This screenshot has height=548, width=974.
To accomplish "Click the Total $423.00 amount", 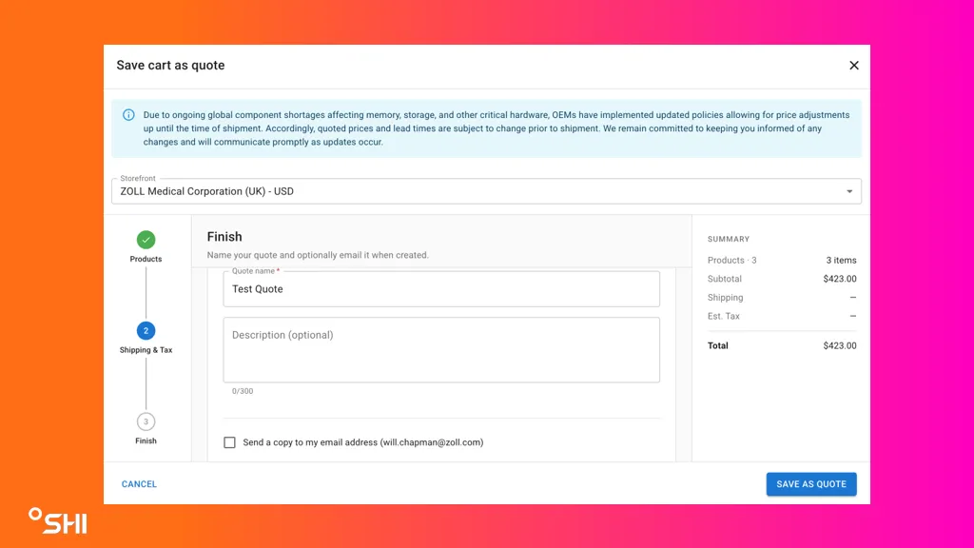I will coord(840,345).
